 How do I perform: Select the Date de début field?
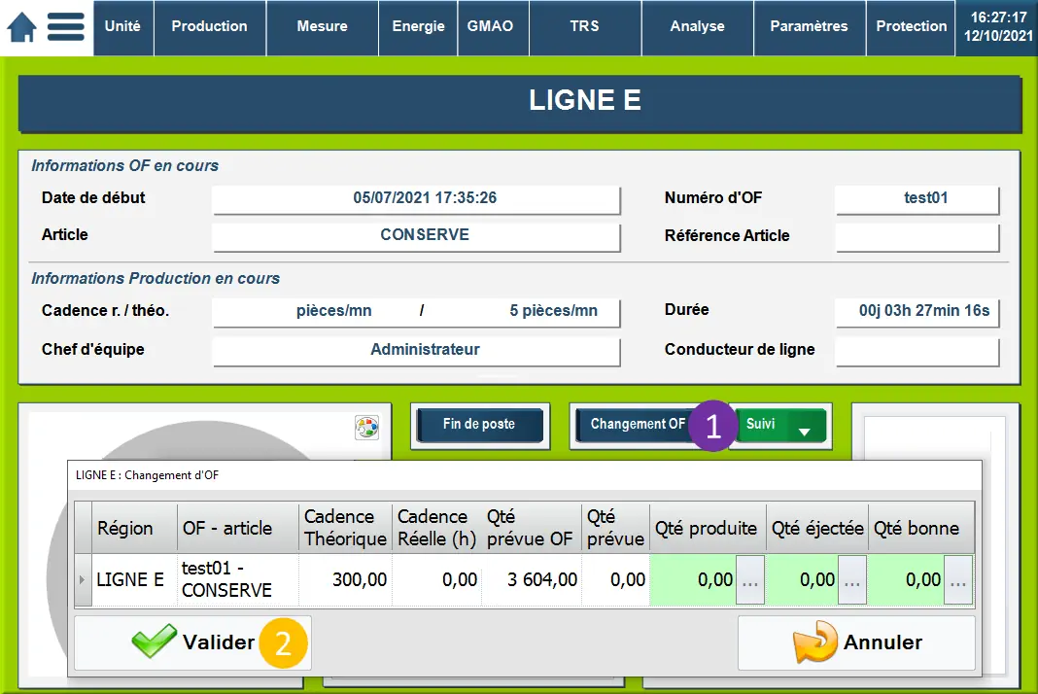[416, 198]
